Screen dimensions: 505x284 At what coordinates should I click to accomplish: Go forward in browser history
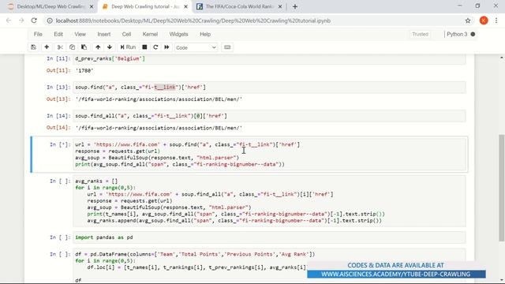[x=21, y=21]
